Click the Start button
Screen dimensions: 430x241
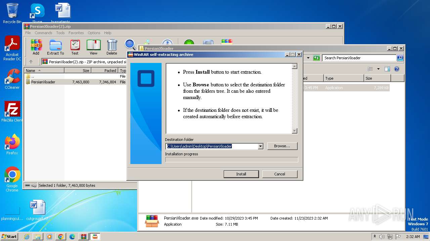(9, 236)
